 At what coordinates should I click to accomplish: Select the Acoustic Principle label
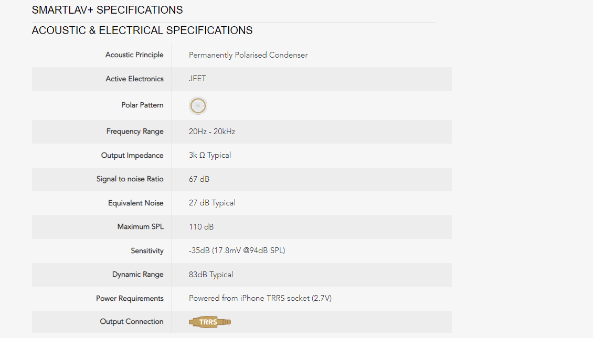tap(134, 54)
